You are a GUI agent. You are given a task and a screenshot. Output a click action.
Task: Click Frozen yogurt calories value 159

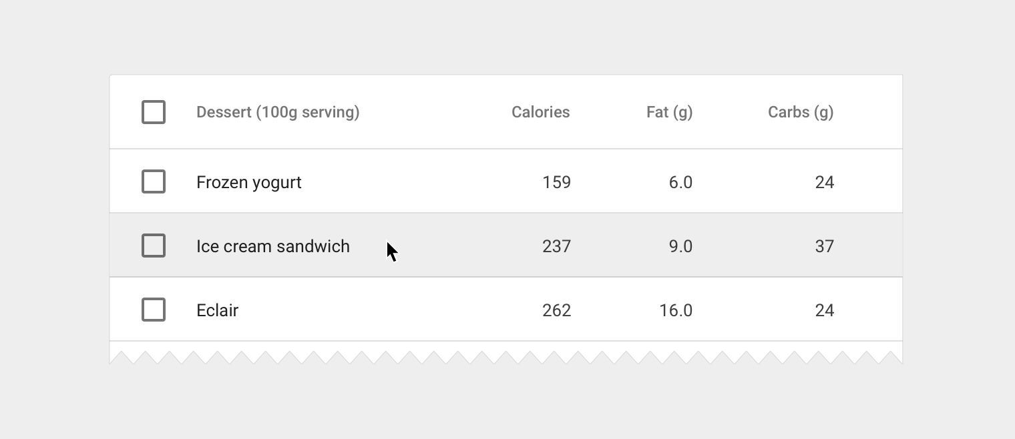[556, 182]
